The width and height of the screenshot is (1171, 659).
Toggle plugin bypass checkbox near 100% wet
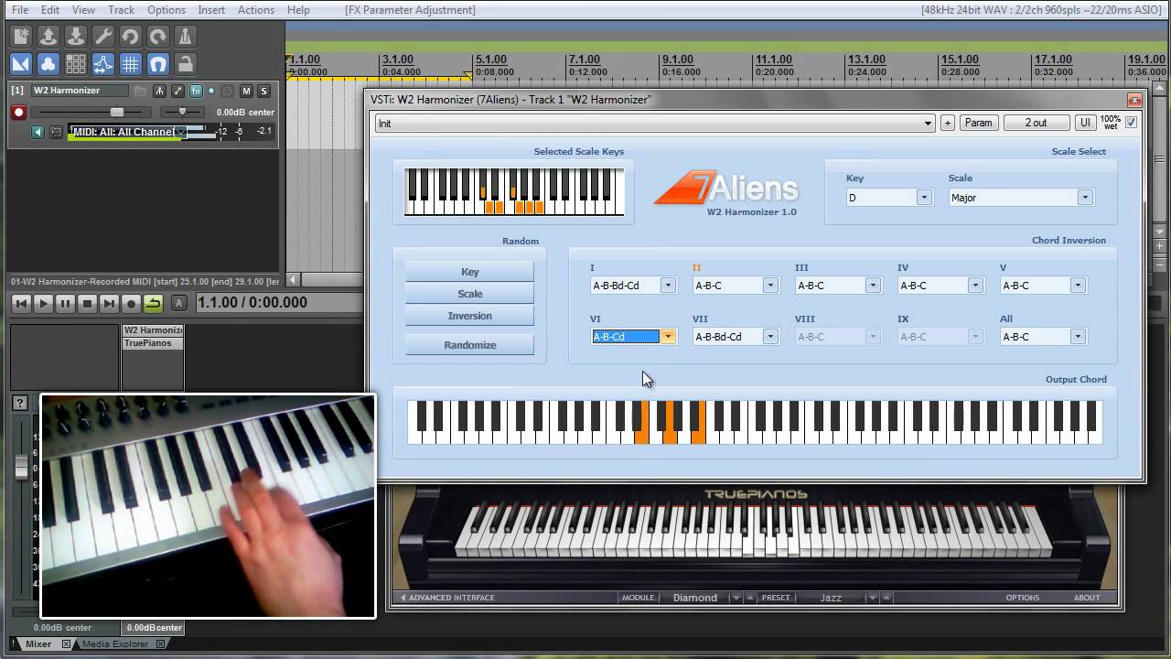click(1132, 123)
